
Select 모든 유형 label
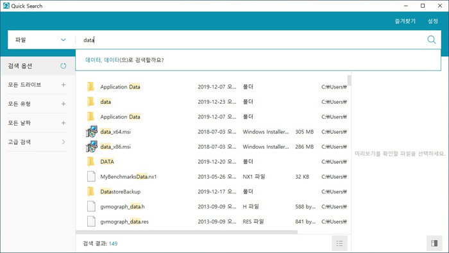point(19,104)
